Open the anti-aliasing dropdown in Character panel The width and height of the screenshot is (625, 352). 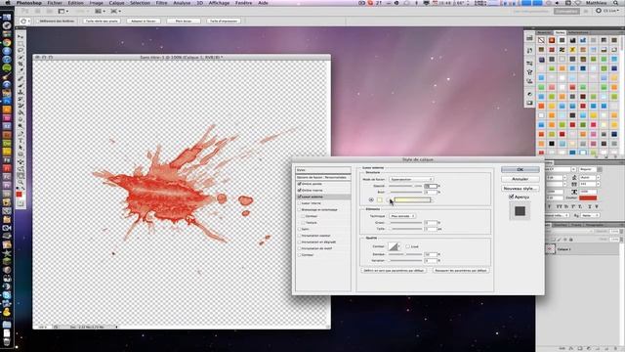[590, 215]
